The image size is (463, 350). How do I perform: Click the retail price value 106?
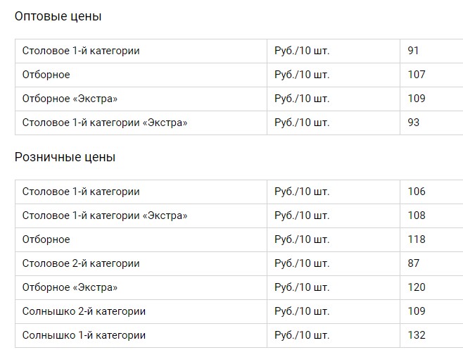tap(417, 192)
